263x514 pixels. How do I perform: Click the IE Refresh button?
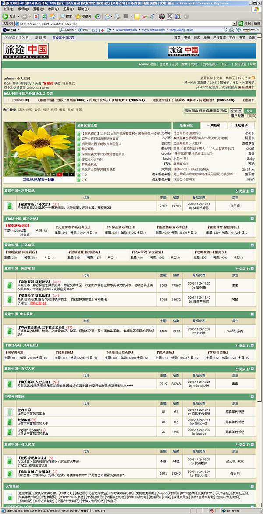[44, 16]
